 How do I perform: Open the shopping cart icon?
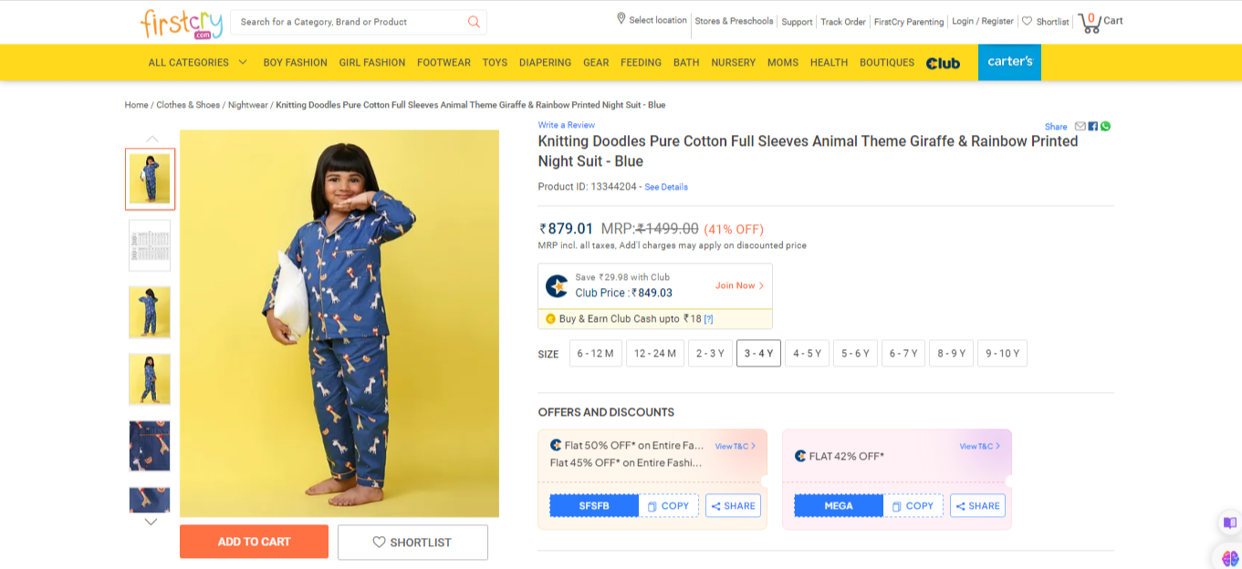click(1090, 22)
